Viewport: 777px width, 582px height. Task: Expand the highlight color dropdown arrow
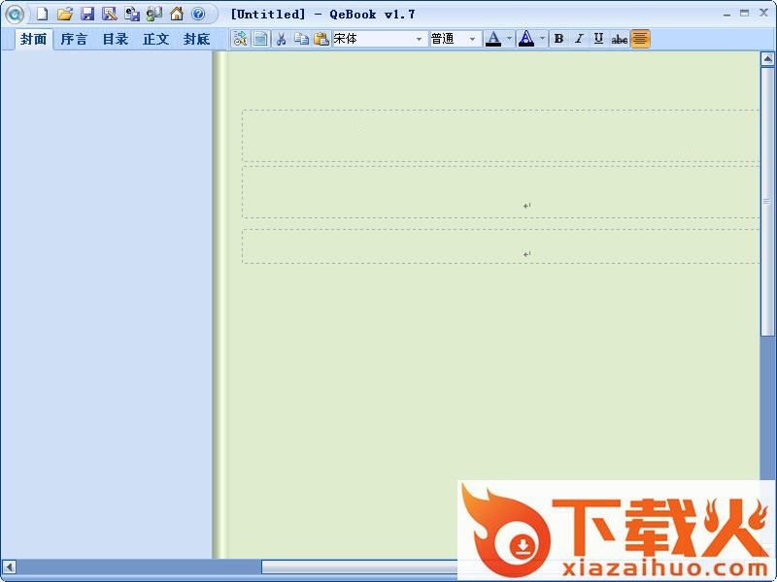click(542, 39)
